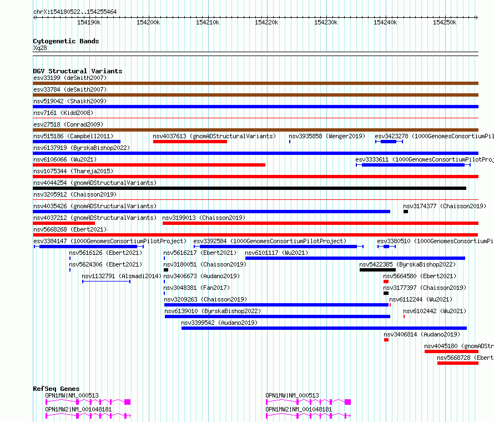Open the esv27518 (Conrad2009) variant
This screenshot has height=422, width=494.
tap(68, 124)
